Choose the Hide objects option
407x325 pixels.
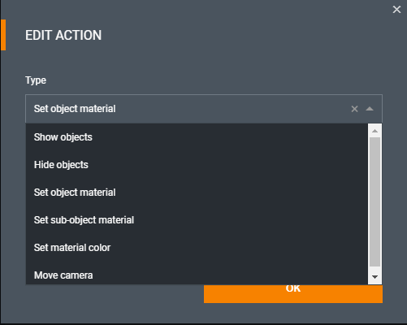61,165
